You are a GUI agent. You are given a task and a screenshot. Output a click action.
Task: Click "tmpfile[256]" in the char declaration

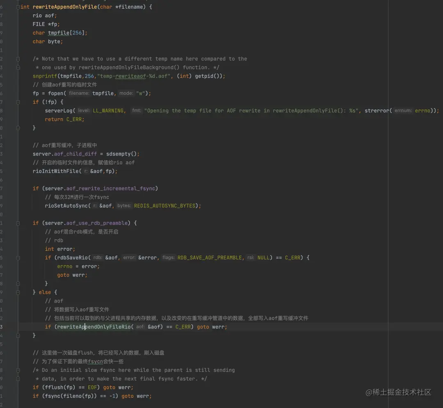pos(66,33)
